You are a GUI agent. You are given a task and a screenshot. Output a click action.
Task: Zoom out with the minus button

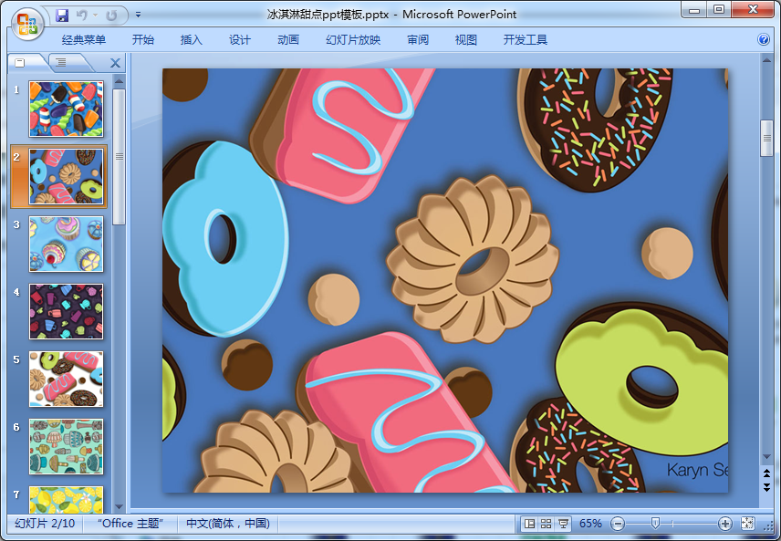618,524
